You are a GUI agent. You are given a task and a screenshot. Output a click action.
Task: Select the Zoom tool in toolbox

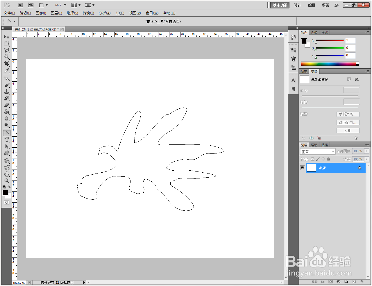pos(7,181)
